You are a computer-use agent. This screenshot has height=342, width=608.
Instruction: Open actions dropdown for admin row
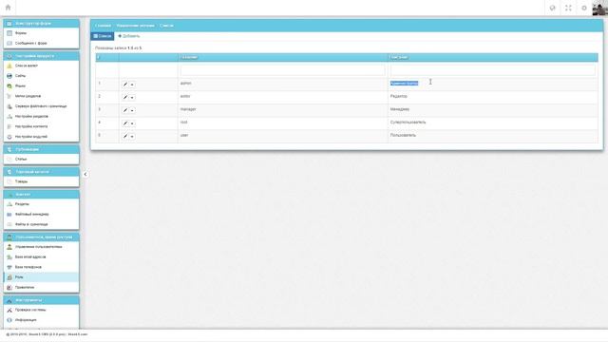tap(132, 85)
